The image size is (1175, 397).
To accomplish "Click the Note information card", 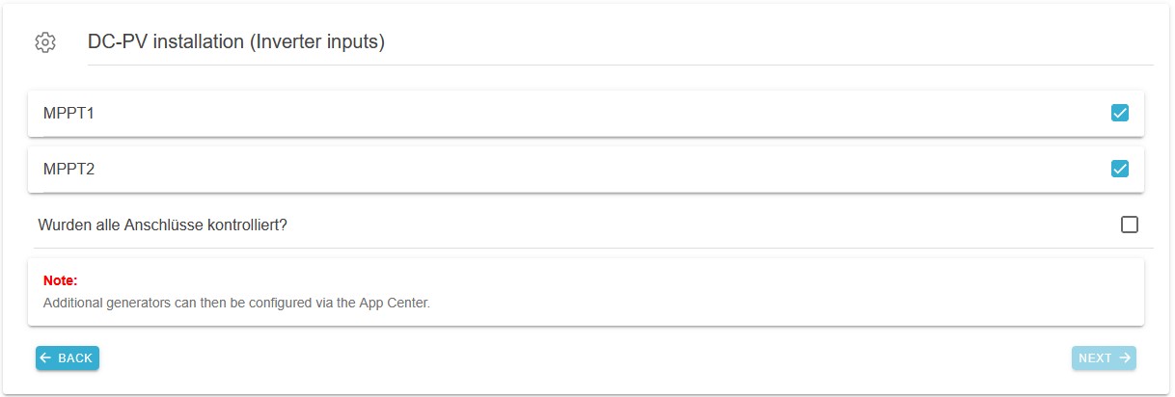I will [x=675, y=289].
